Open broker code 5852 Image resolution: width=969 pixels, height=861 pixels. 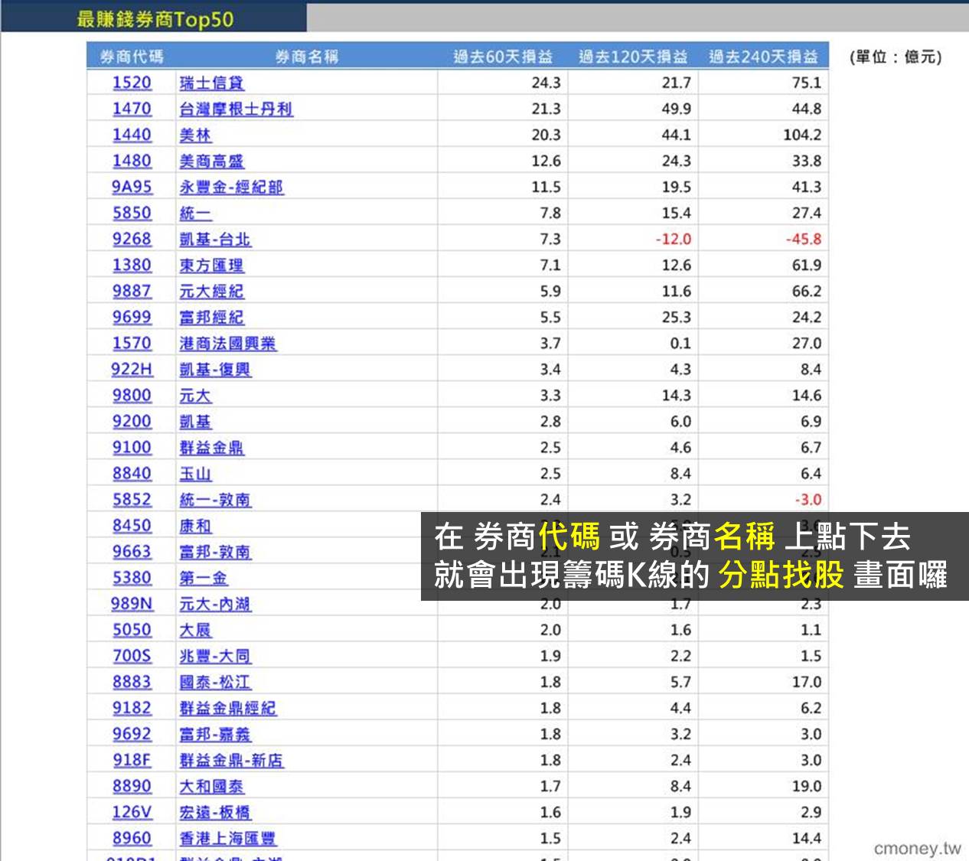132,499
